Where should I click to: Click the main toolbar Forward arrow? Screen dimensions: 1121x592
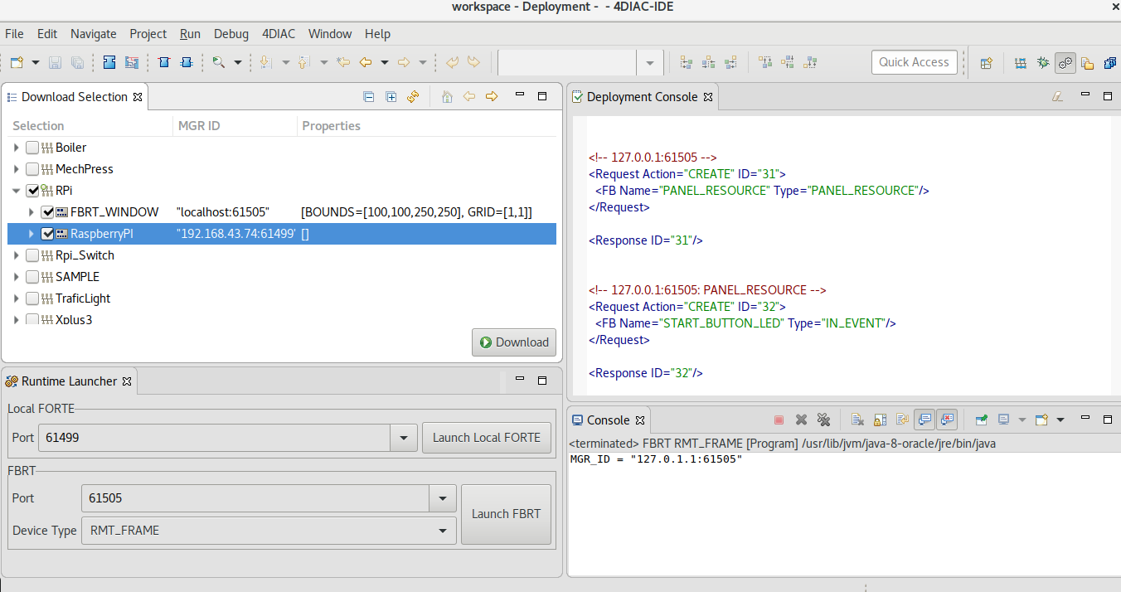(404, 62)
